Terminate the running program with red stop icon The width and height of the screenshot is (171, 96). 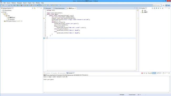[142, 73]
